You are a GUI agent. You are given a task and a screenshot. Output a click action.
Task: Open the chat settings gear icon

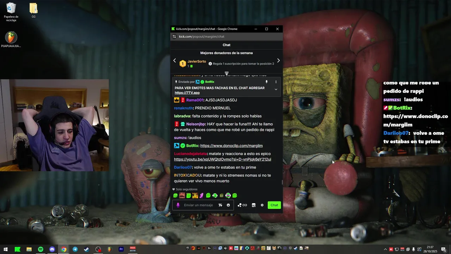coord(262,205)
